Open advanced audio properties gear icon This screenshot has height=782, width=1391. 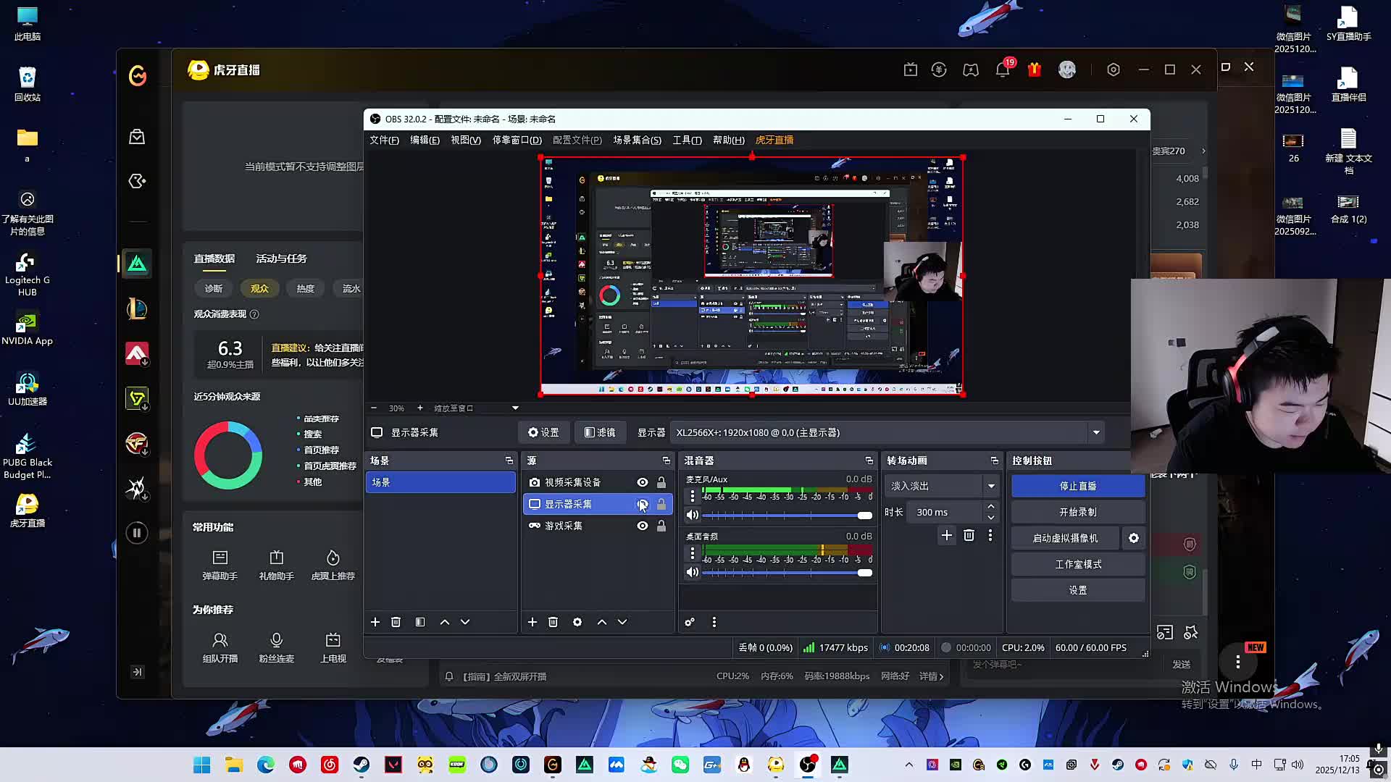pos(690,622)
